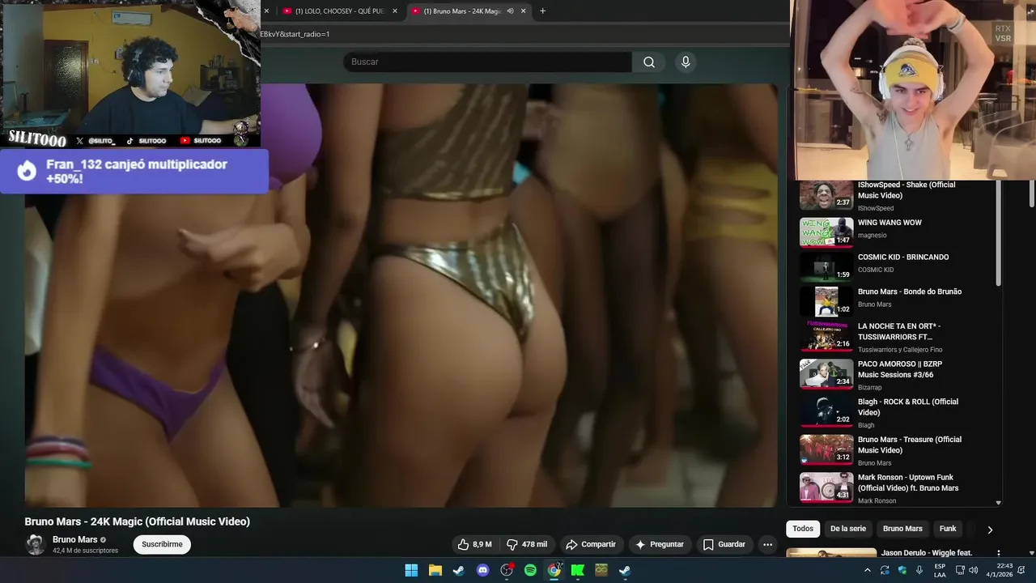
Task: Mute the tab via its speaker icon
Action: coord(510,11)
